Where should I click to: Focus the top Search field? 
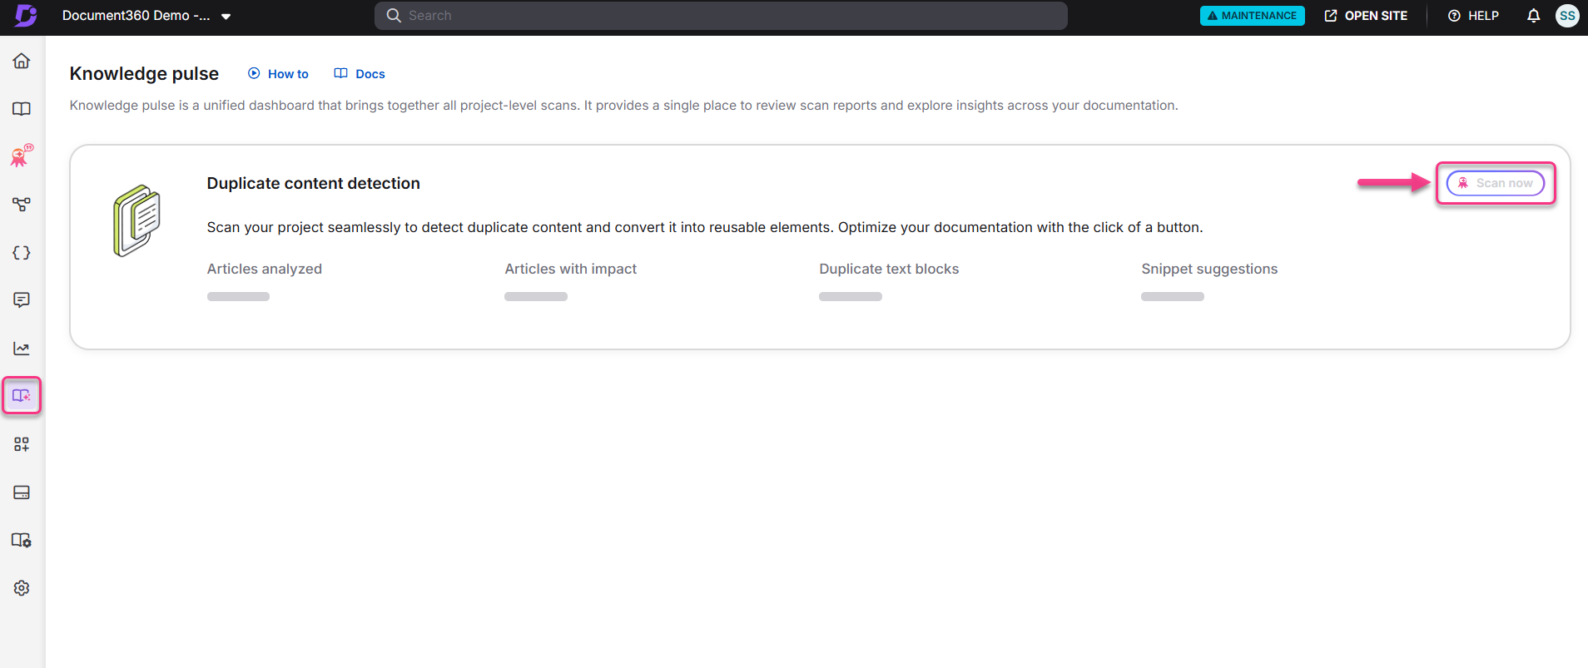pyautogui.click(x=721, y=15)
